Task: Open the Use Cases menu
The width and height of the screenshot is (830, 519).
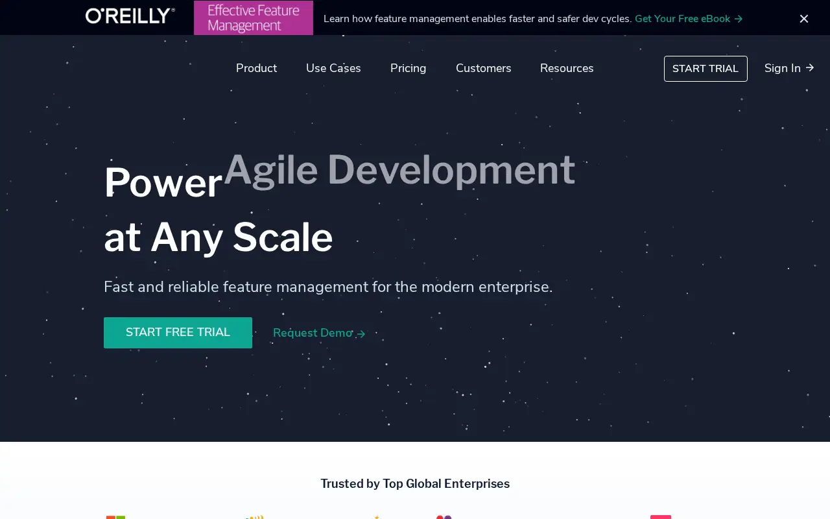Action: 333,68
